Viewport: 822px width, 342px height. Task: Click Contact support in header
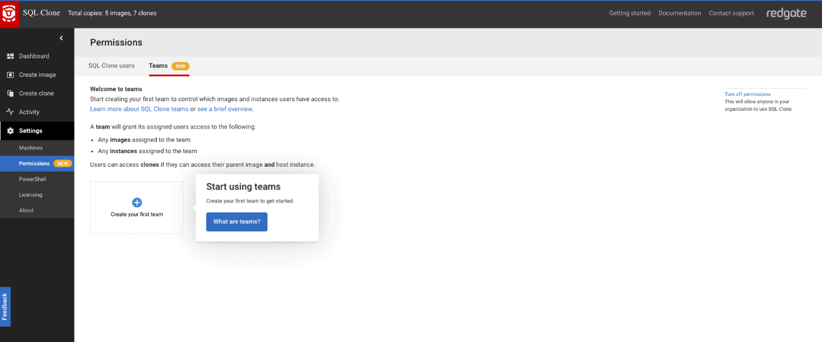731,13
